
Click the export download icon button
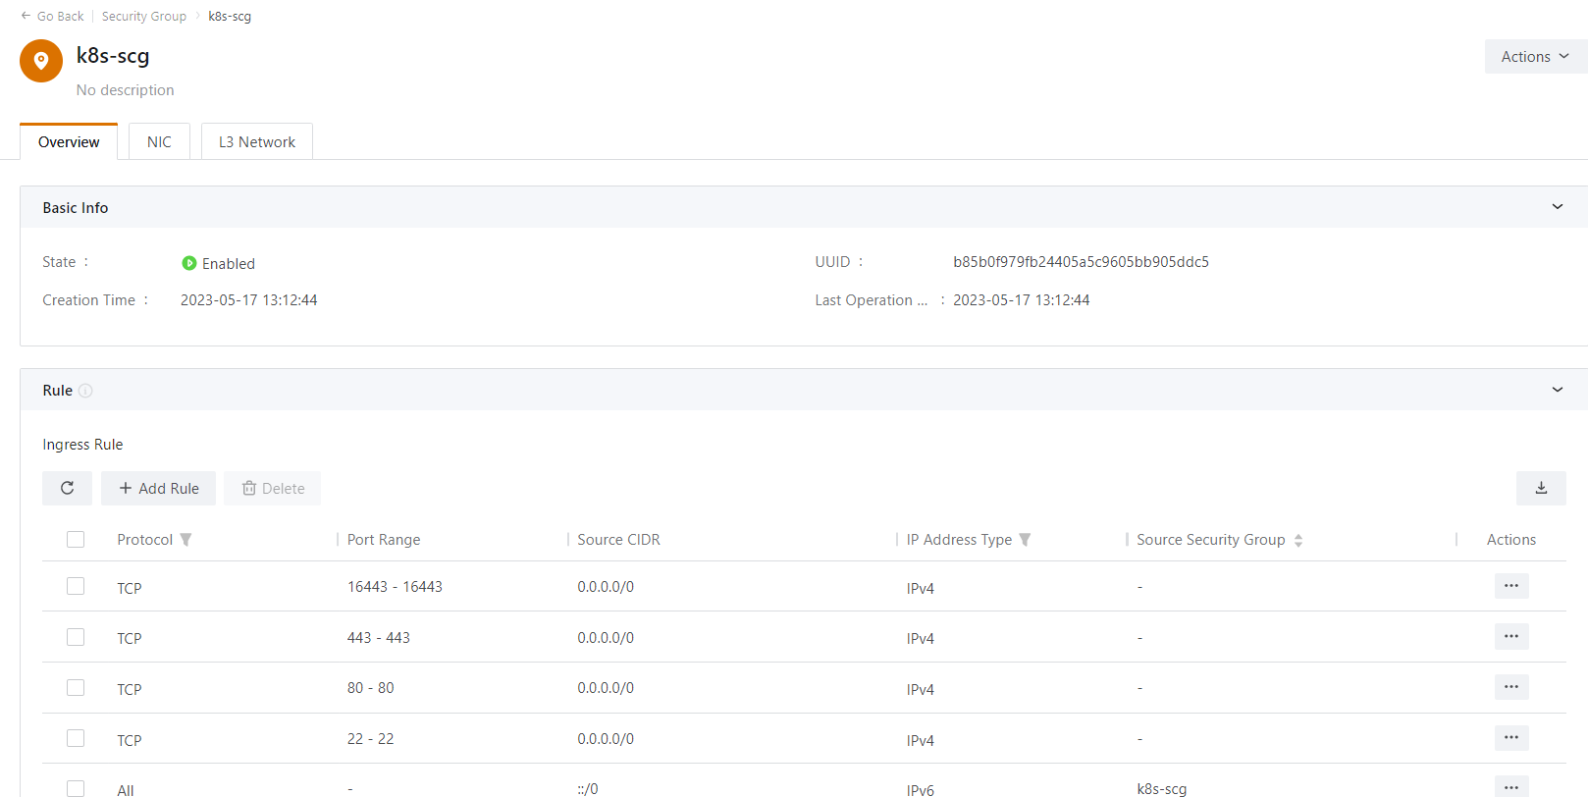pyautogui.click(x=1540, y=488)
